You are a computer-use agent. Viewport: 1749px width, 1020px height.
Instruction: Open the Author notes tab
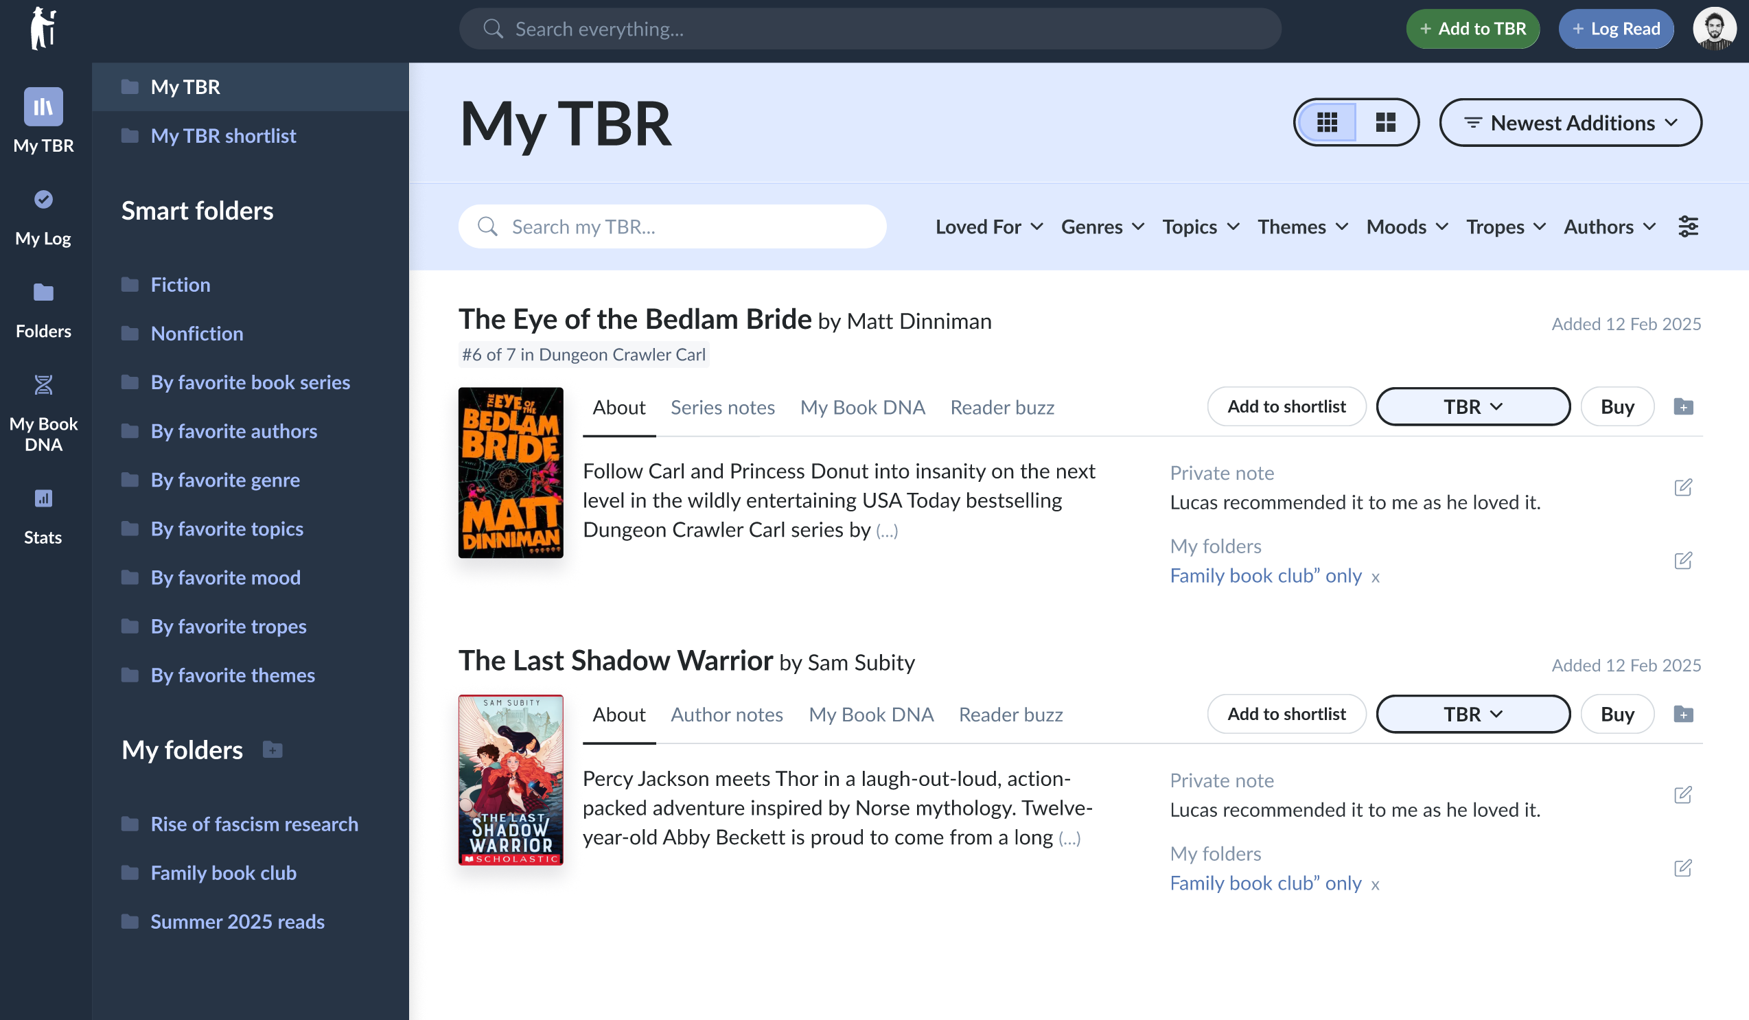click(x=726, y=715)
